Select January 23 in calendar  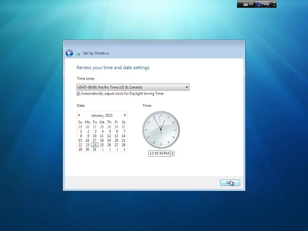click(x=88, y=145)
